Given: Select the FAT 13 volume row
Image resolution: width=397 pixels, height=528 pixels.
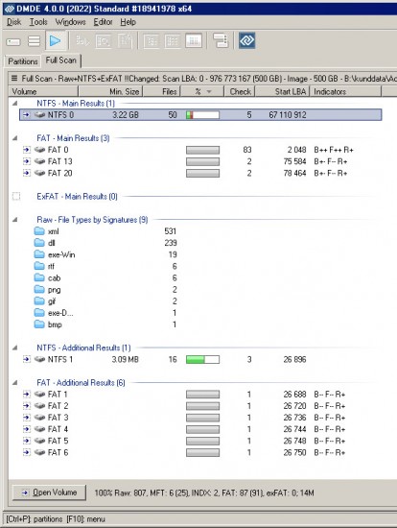Looking at the screenshot, I should pyautogui.click(x=200, y=161).
